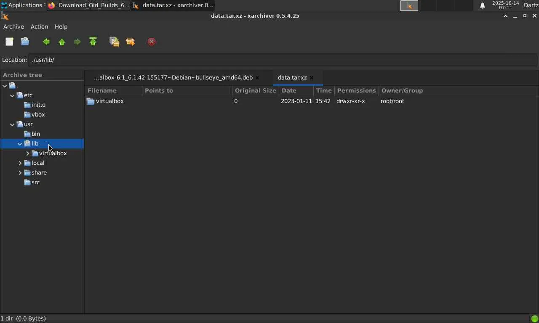539x323 pixels.
Task: Close the data.tar.xz tab
Action: pyautogui.click(x=312, y=78)
